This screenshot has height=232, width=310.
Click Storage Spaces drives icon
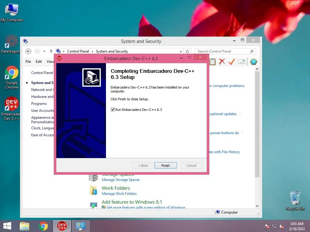pyautogui.click(x=93, y=178)
